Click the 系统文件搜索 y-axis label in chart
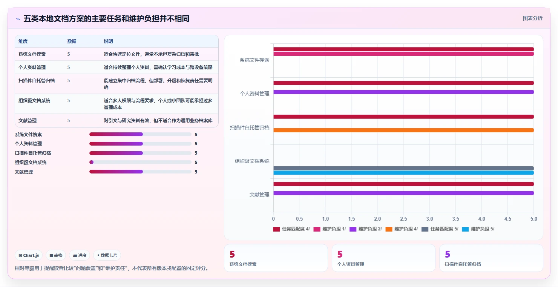Screen dimensions: 558x287 tap(254, 60)
